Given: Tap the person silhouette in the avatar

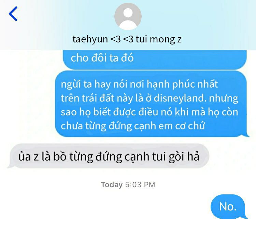Looking at the screenshot, I should click(x=128, y=18).
